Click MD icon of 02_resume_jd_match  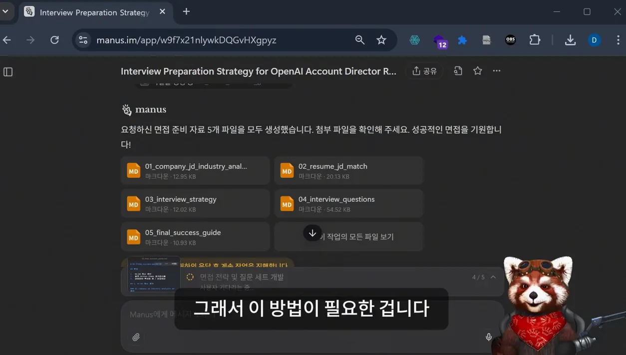click(287, 171)
